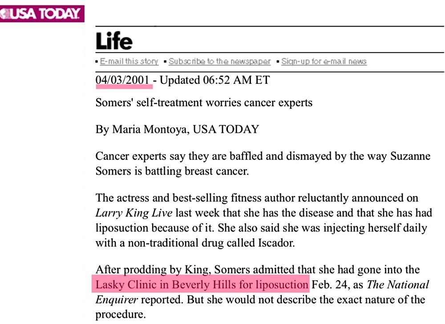
Task: Click the highlighted Lasky Clinic in Beverly Hills text
Action: pos(202,284)
